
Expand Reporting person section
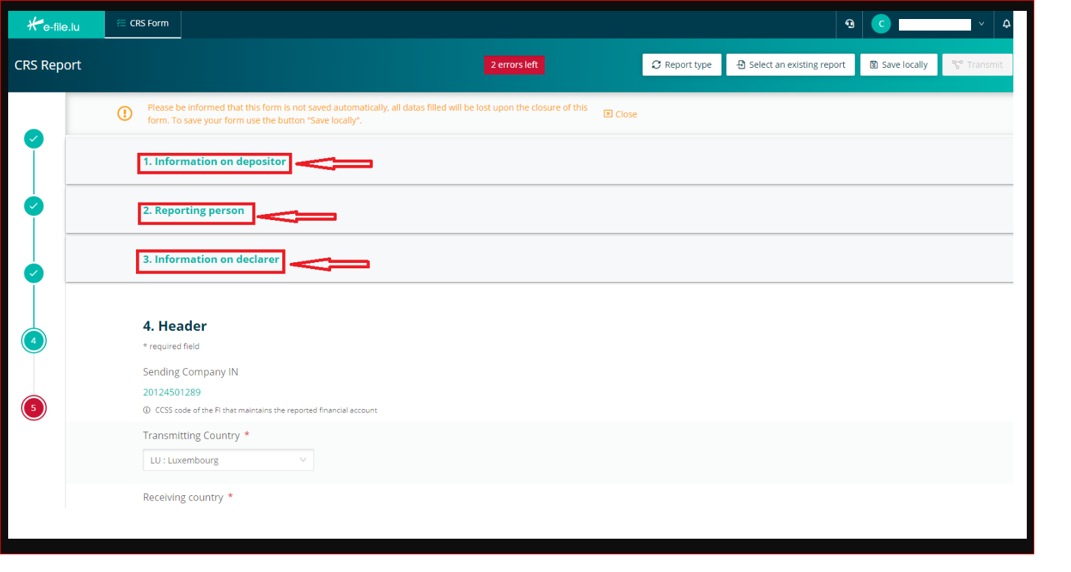pyautogui.click(x=193, y=211)
